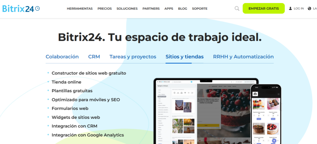
Task: Switch to the Colaboración tab
Action: pos(62,57)
